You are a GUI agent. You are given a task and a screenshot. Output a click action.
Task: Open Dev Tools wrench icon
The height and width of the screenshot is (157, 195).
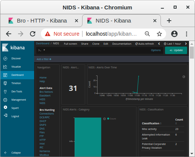click(5, 92)
